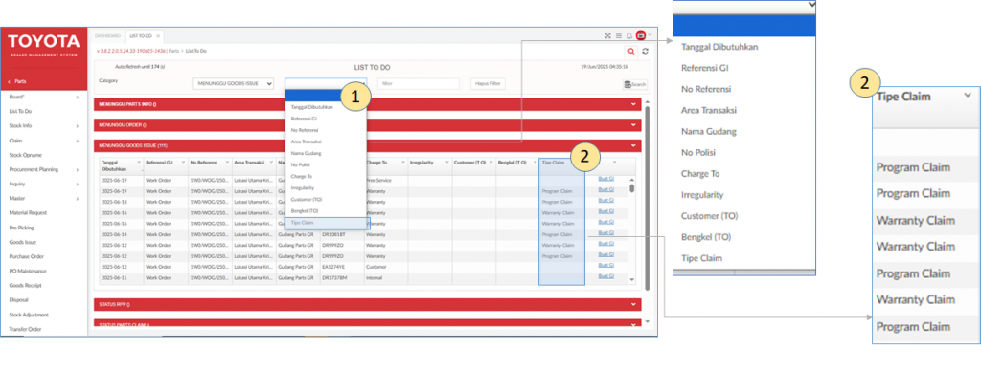Open the notifications bell icon
Viewport: 981px width, 371px height.
pos(629,35)
